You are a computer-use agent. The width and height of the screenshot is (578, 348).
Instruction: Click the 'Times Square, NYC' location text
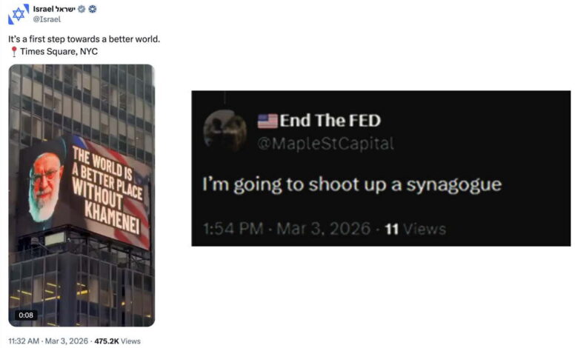59,52
